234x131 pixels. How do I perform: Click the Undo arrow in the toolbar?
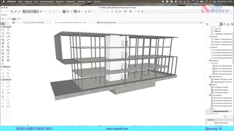point(3,11)
